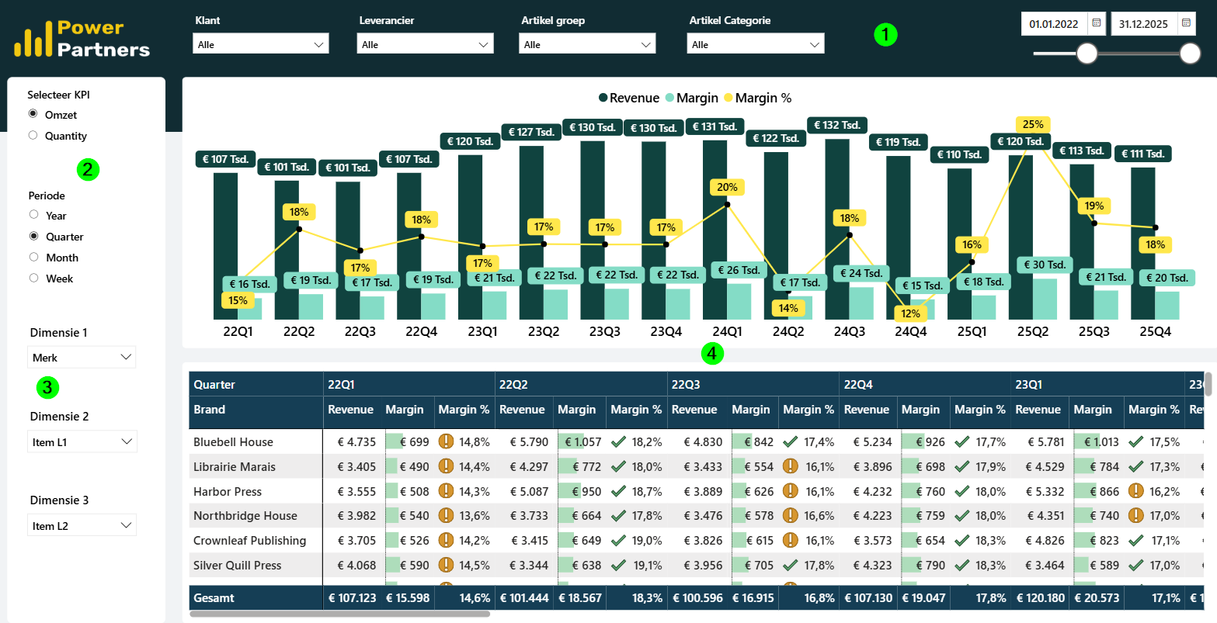This screenshot has width=1217, height=623.
Task: Select the Year period radio button
Action: click(x=33, y=215)
